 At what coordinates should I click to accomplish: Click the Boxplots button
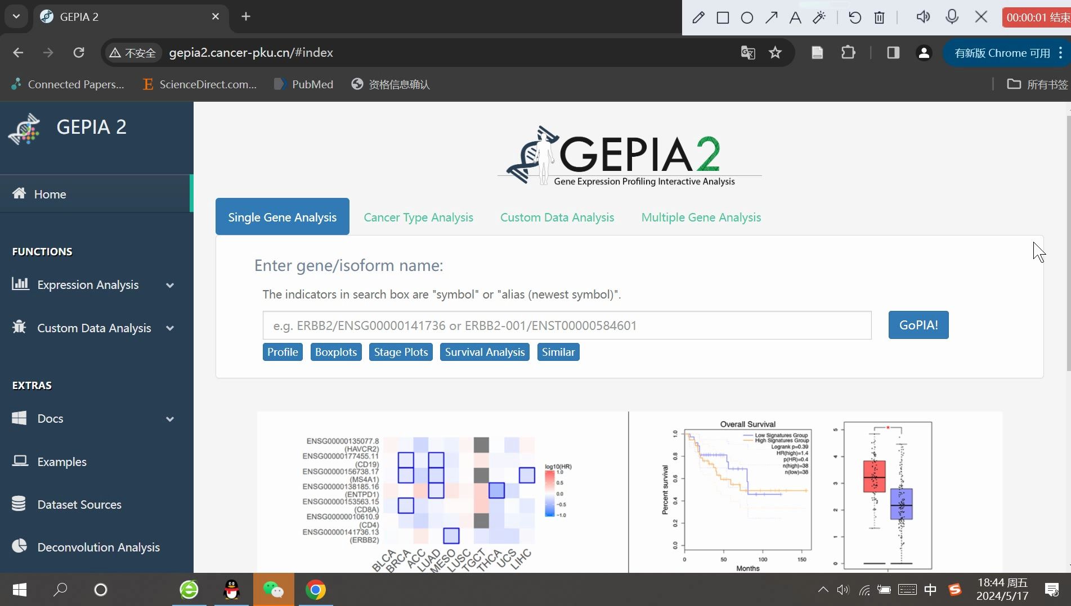tap(336, 352)
